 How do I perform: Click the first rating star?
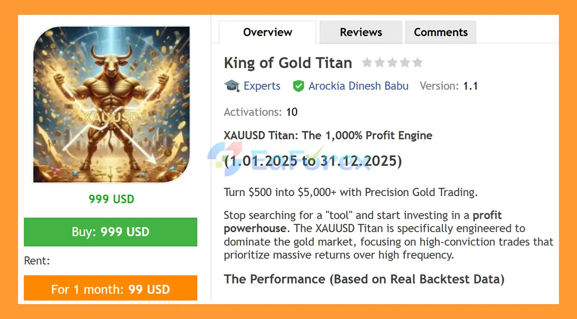tap(367, 63)
